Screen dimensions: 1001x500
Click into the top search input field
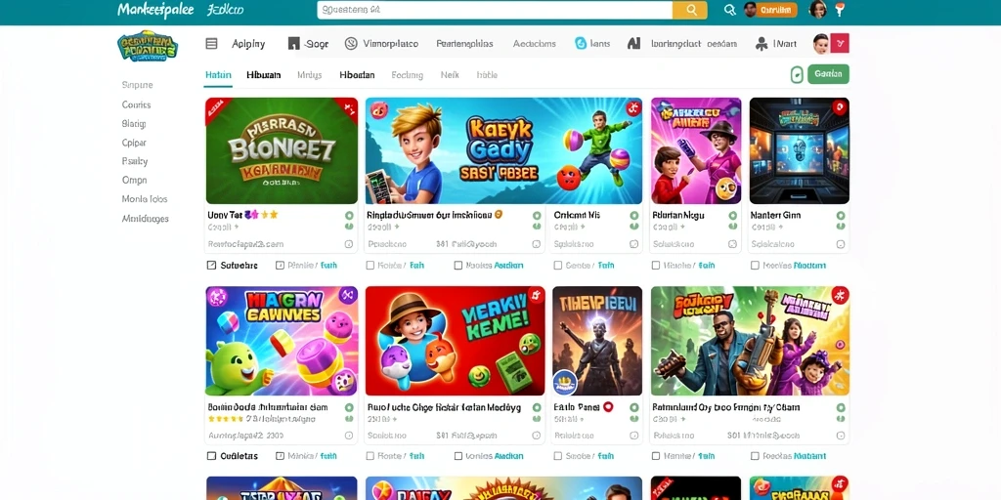(495, 10)
